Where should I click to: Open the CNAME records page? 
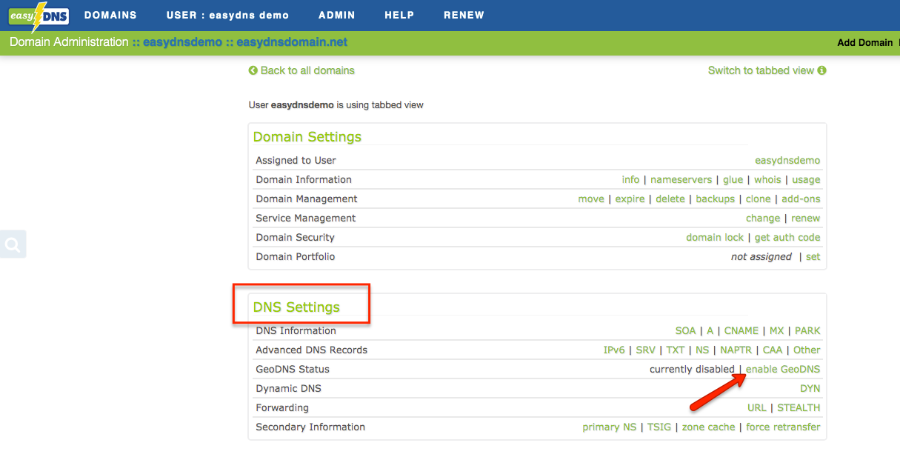(741, 330)
